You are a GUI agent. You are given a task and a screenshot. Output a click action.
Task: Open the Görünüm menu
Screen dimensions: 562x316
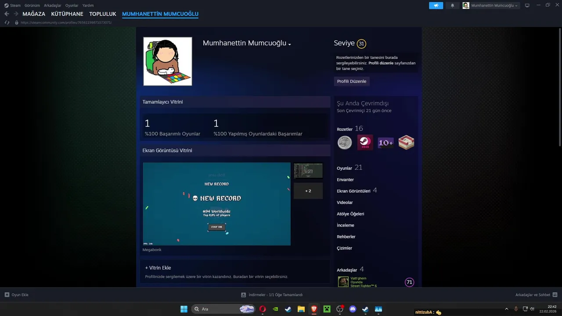point(32,5)
